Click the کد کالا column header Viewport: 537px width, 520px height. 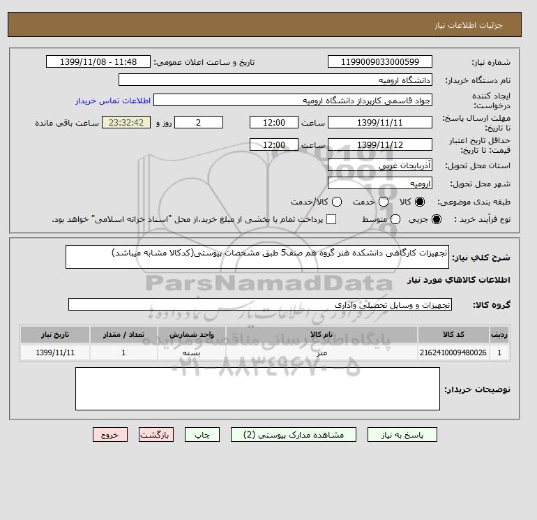[453, 334]
